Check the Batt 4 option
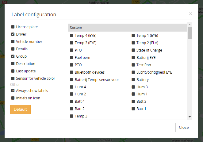203x142 pixels. click(x=71, y=101)
